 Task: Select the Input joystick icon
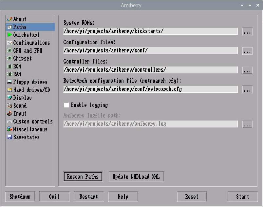10,114
